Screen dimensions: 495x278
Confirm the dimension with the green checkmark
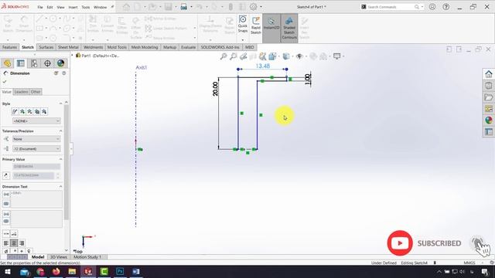pyautogui.click(x=5, y=82)
